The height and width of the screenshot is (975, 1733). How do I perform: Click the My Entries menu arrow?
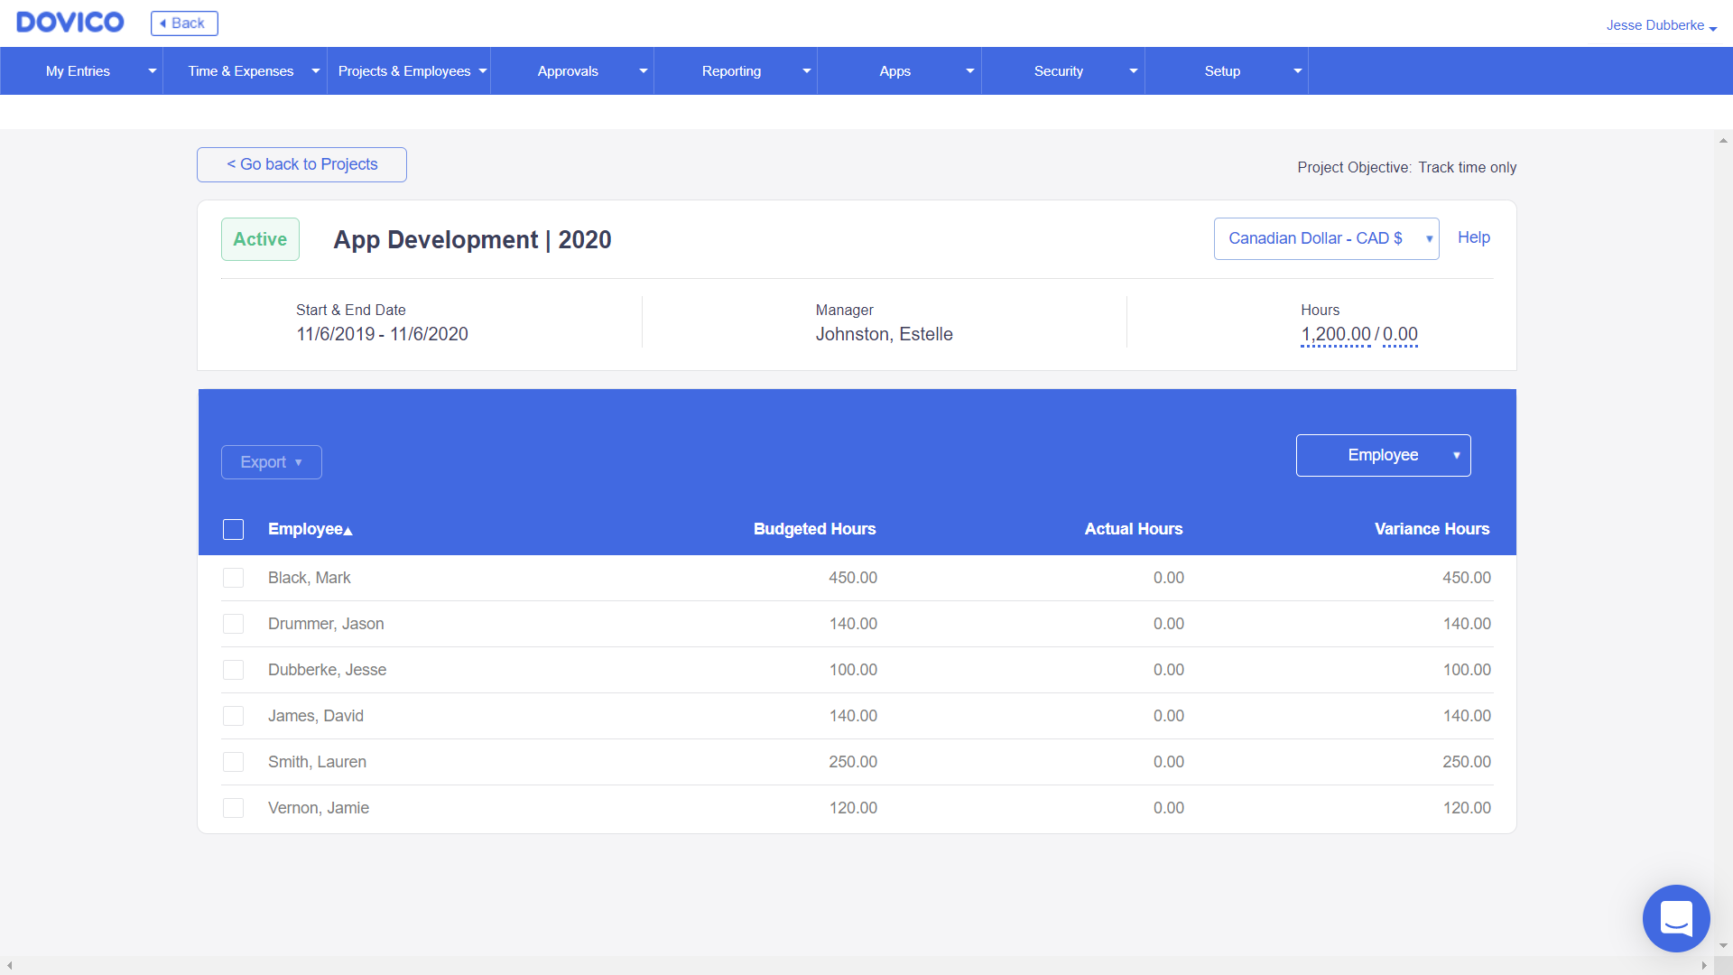[x=152, y=71]
